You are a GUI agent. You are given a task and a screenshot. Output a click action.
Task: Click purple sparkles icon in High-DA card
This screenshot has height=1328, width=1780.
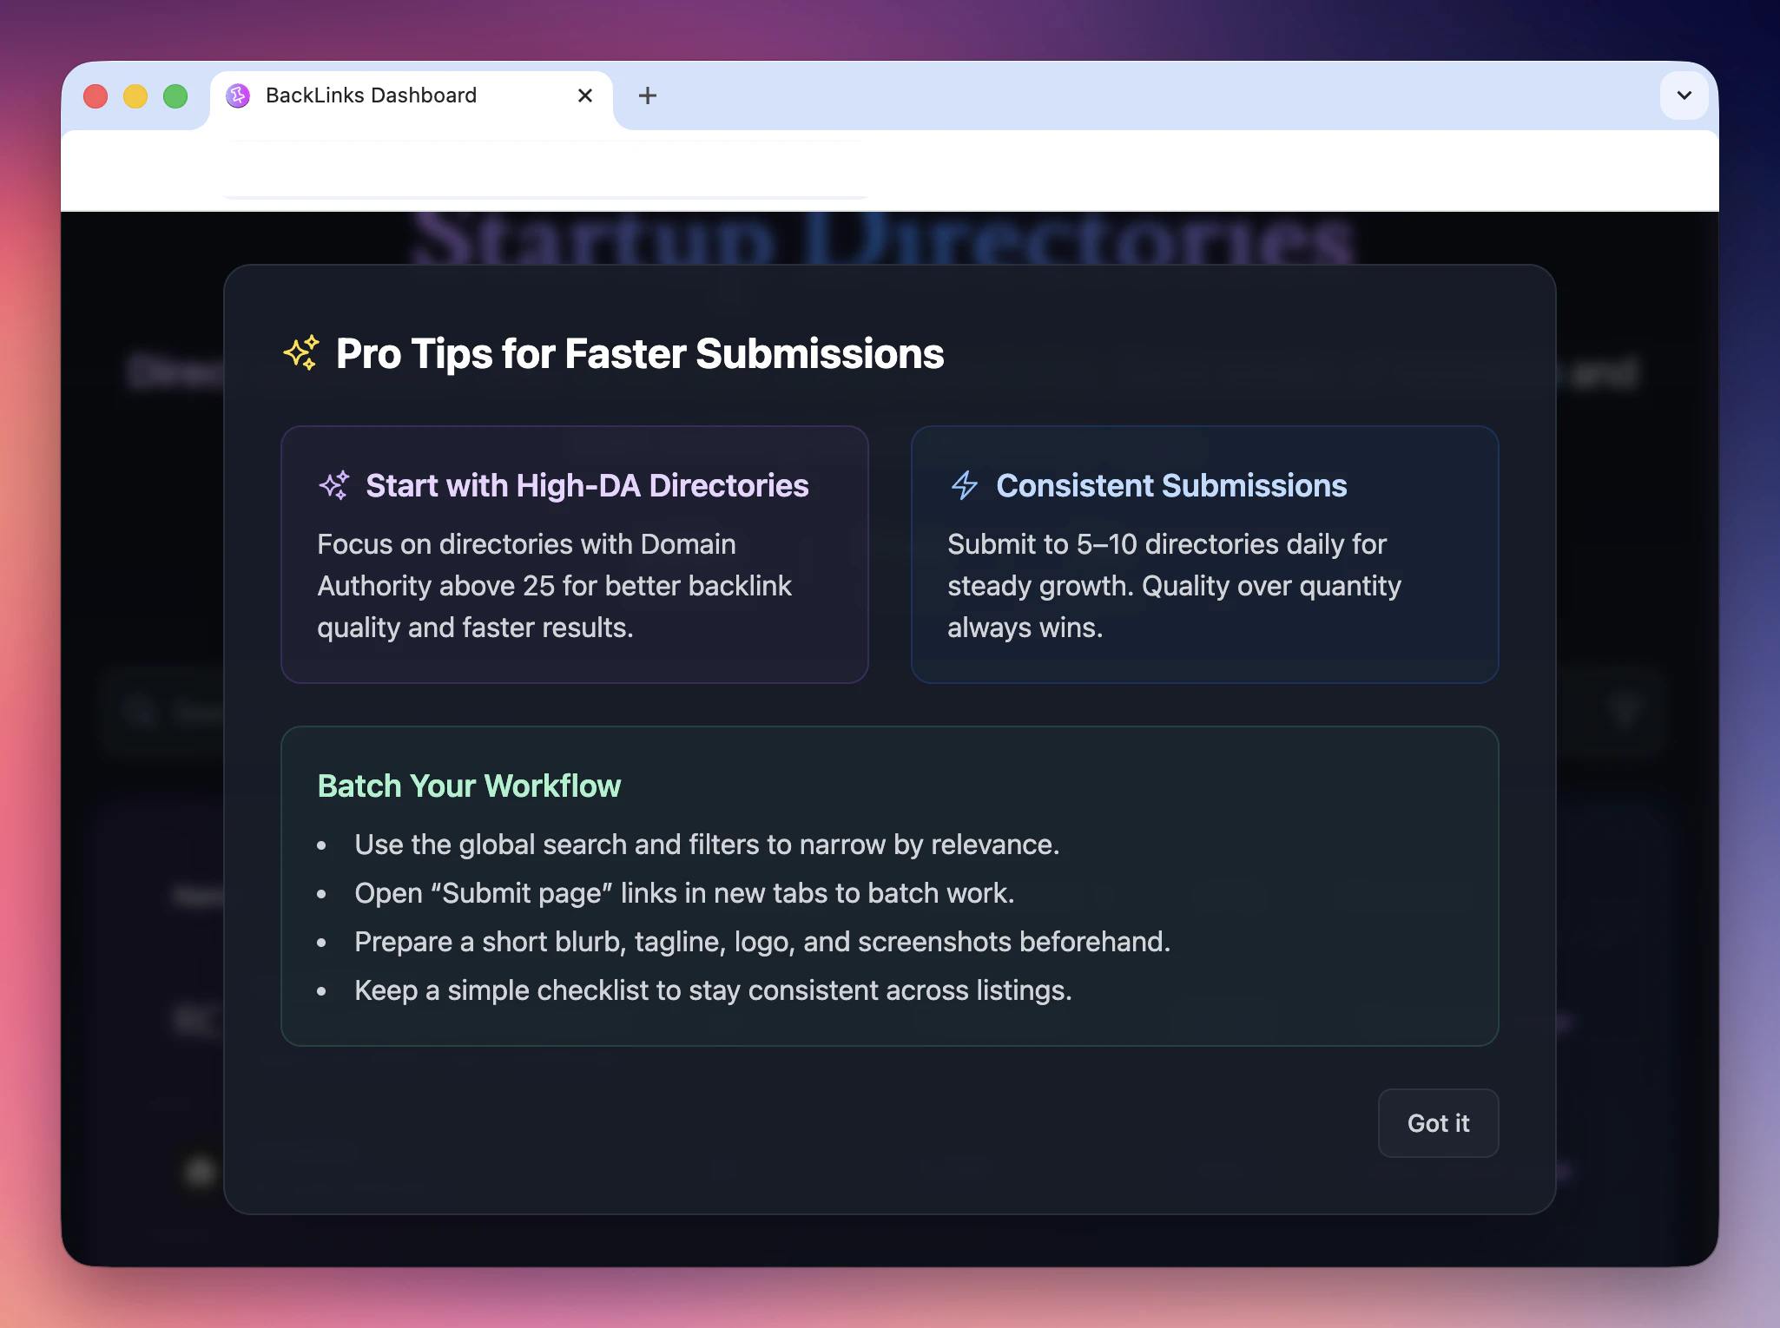(x=334, y=485)
